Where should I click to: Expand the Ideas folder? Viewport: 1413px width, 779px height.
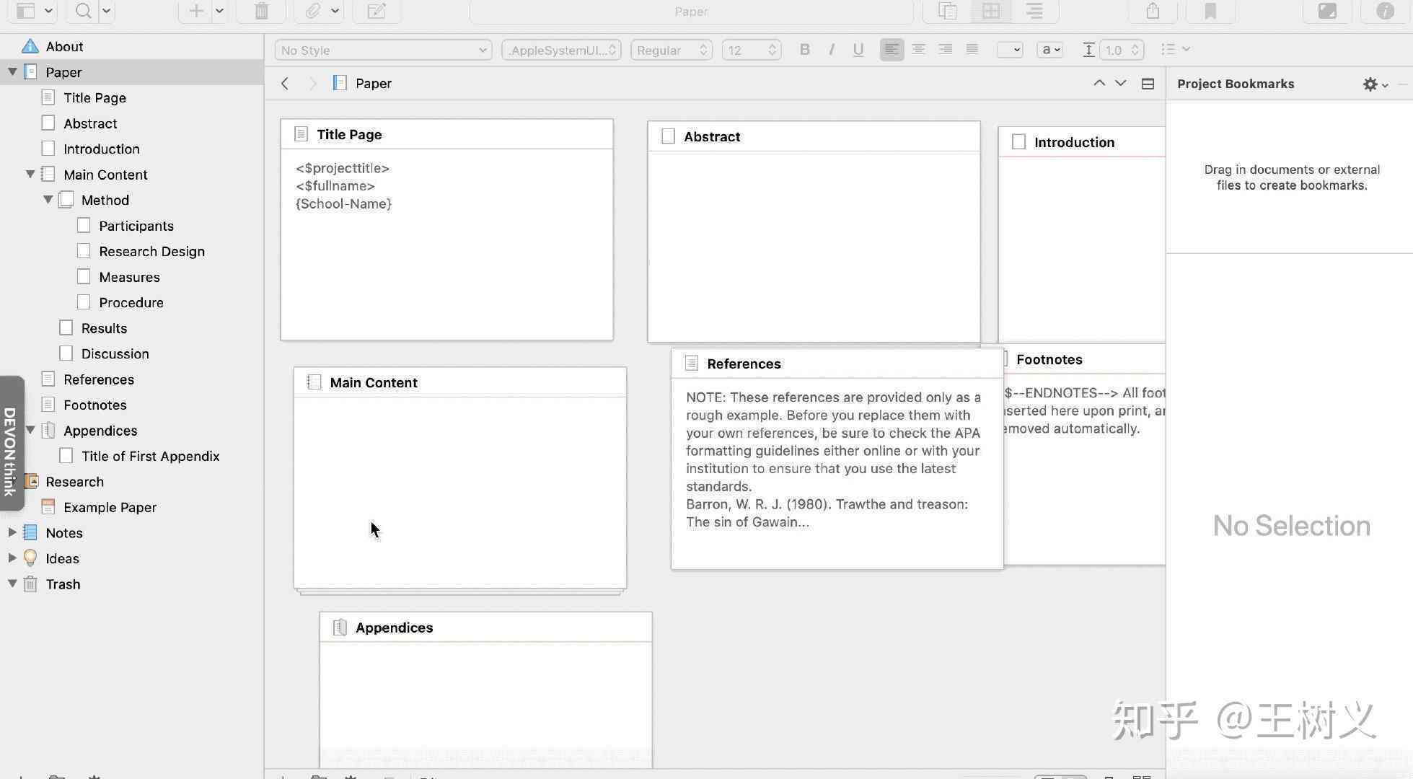pos(12,558)
